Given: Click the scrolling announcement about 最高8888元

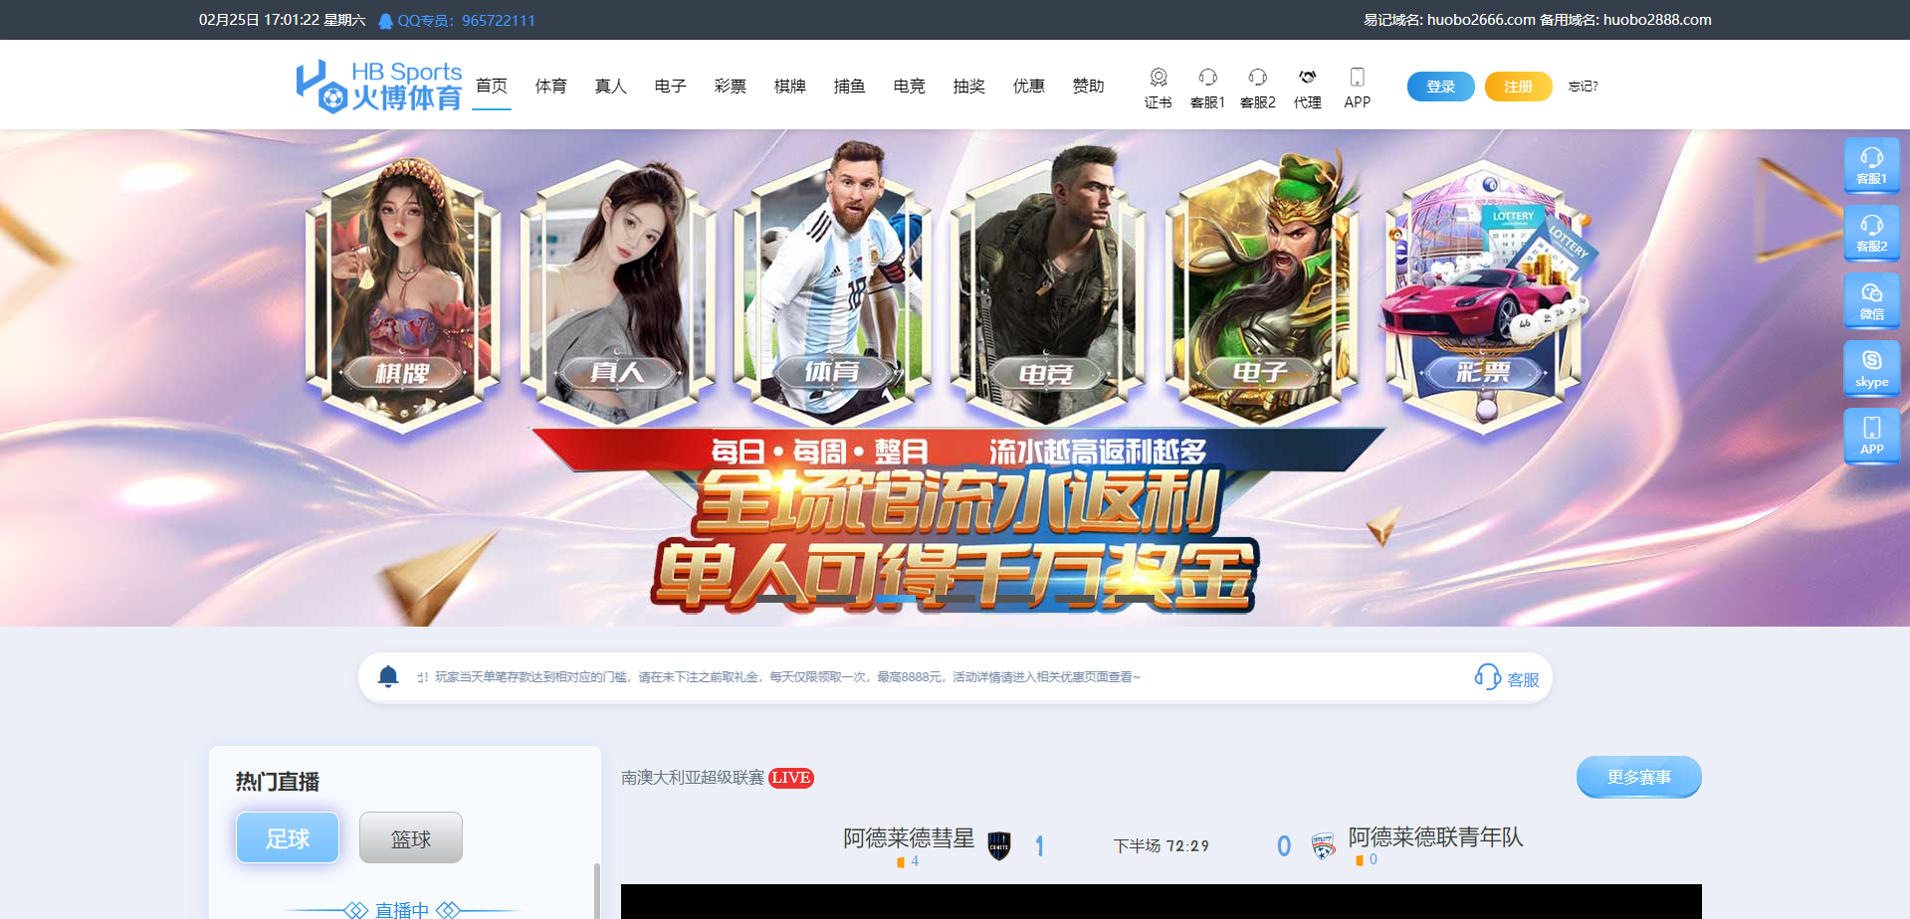Looking at the screenshot, I should click(778, 677).
